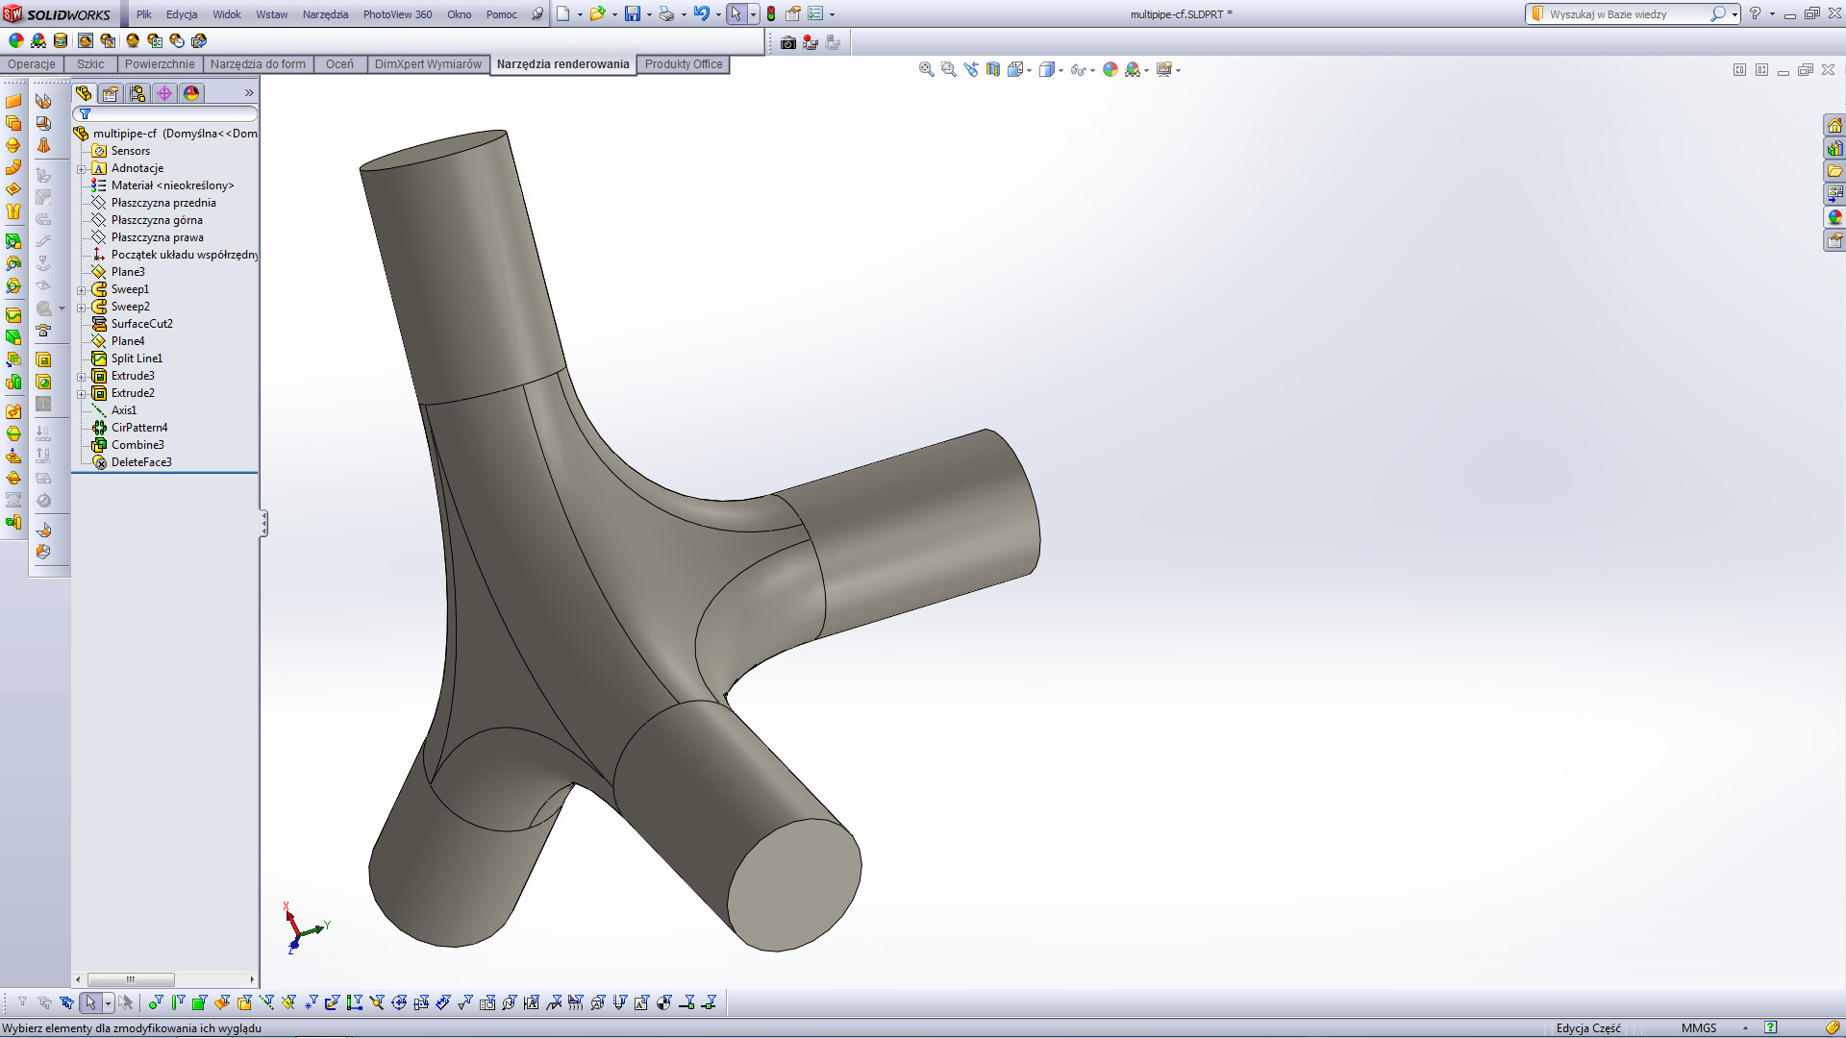This screenshot has width=1846, height=1038.
Task: Toggle Filter Vertices in selection filter bar
Action: [155, 1002]
